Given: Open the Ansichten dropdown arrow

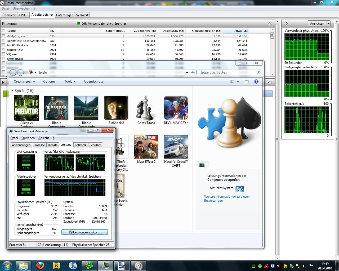Looking at the screenshot, I should [x=328, y=24].
